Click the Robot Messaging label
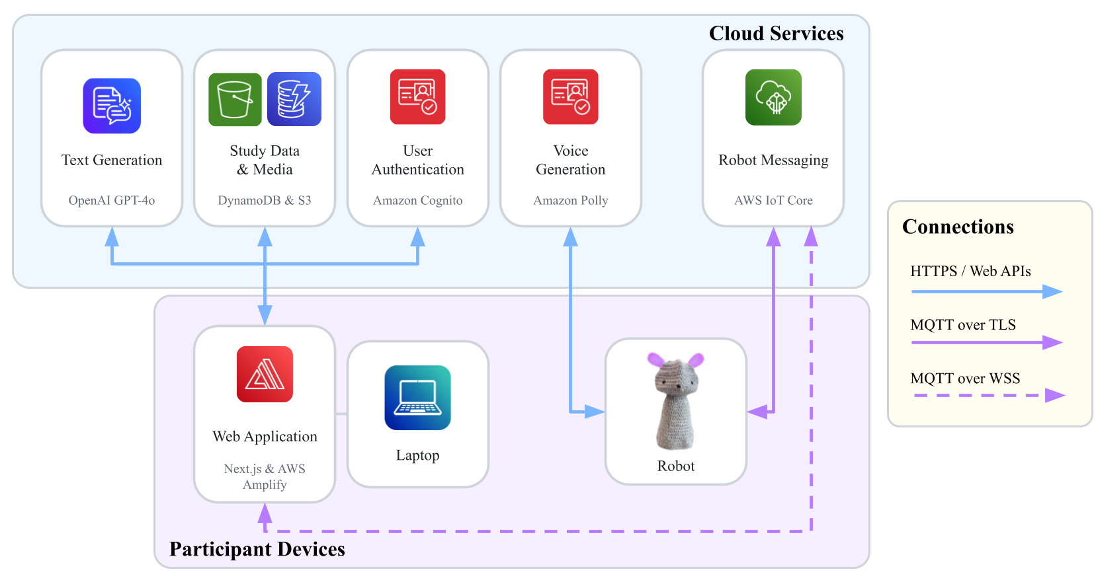The width and height of the screenshot is (1096, 582). pyautogui.click(x=773, y=160)
